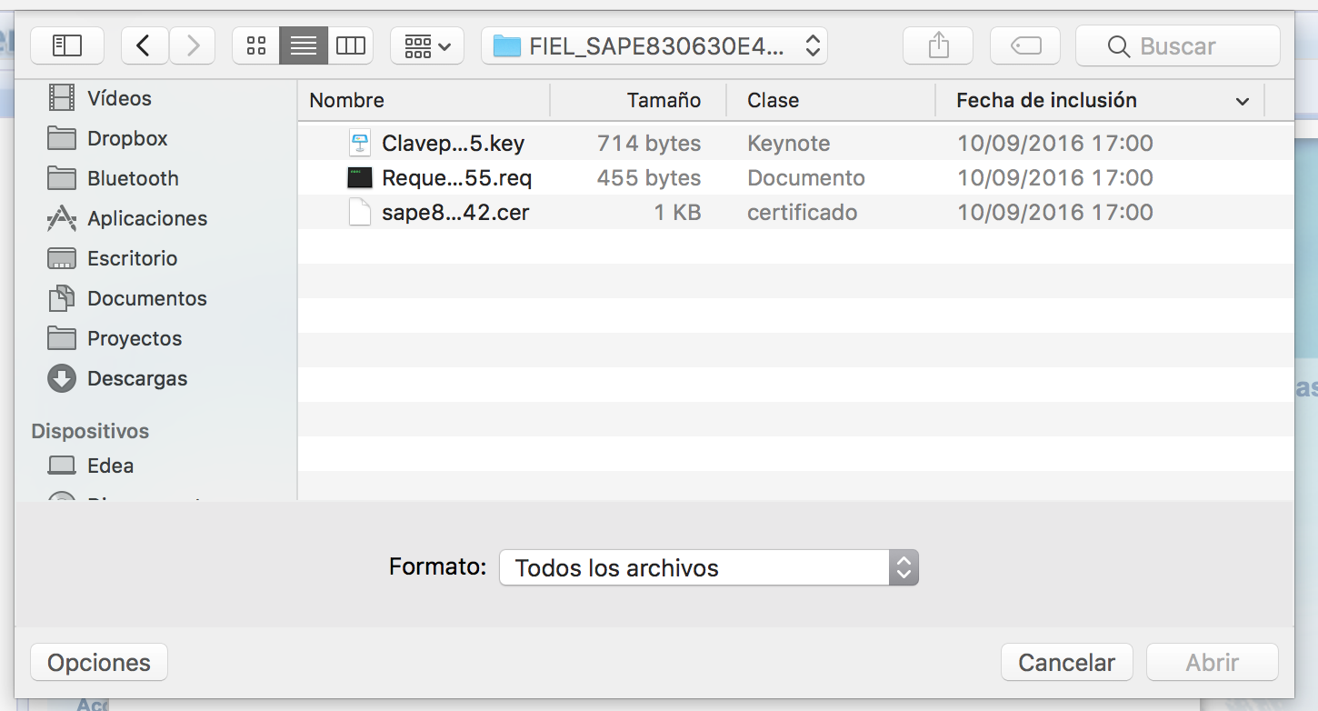Click the Abrir button

[1213, 662]
